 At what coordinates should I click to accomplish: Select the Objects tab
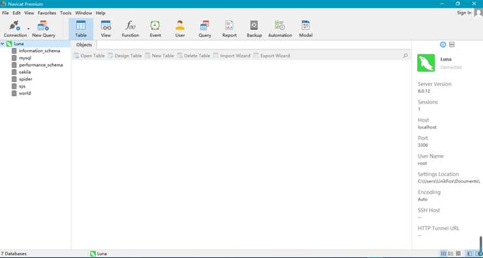pos(84,45)
